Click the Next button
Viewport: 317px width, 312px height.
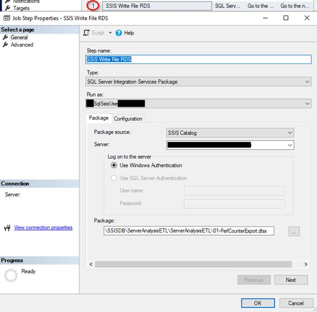pos(291,280)
